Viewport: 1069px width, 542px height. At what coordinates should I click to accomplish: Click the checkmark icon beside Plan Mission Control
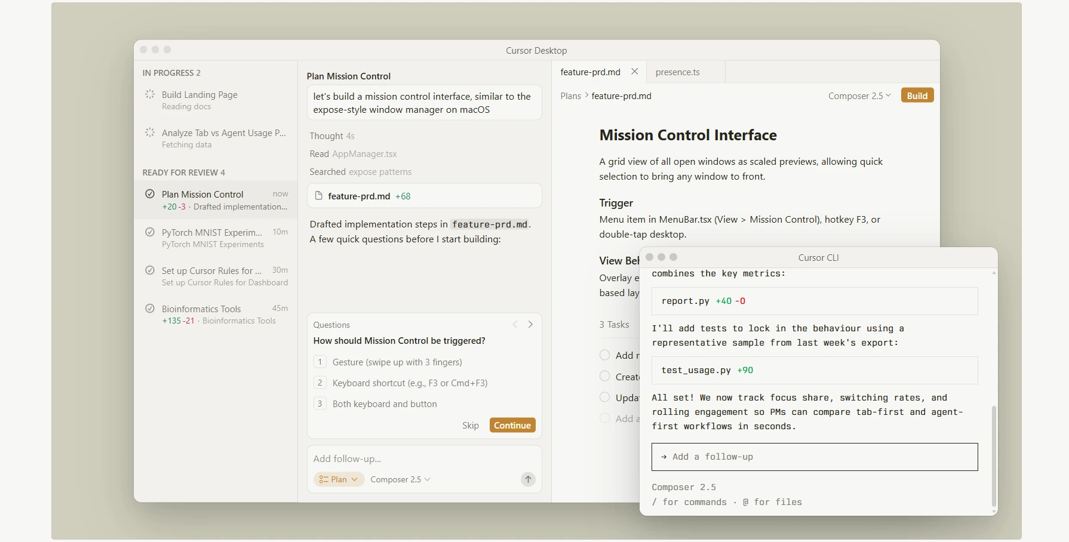(150, 194)
